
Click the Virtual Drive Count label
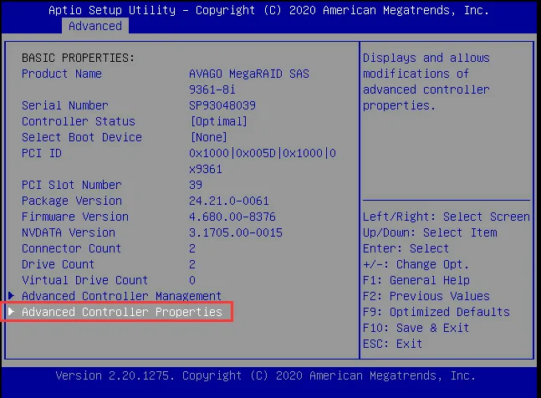click(x=85, y=280)
